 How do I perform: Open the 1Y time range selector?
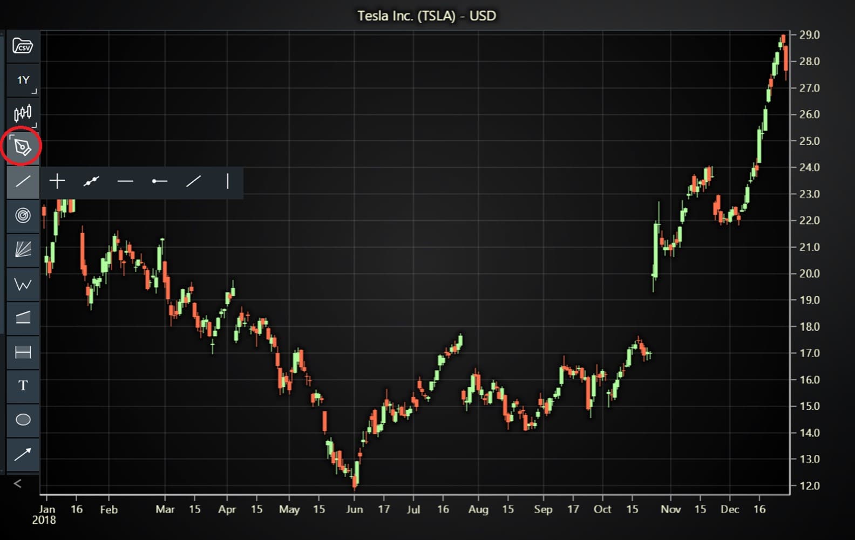coord(23,80)
